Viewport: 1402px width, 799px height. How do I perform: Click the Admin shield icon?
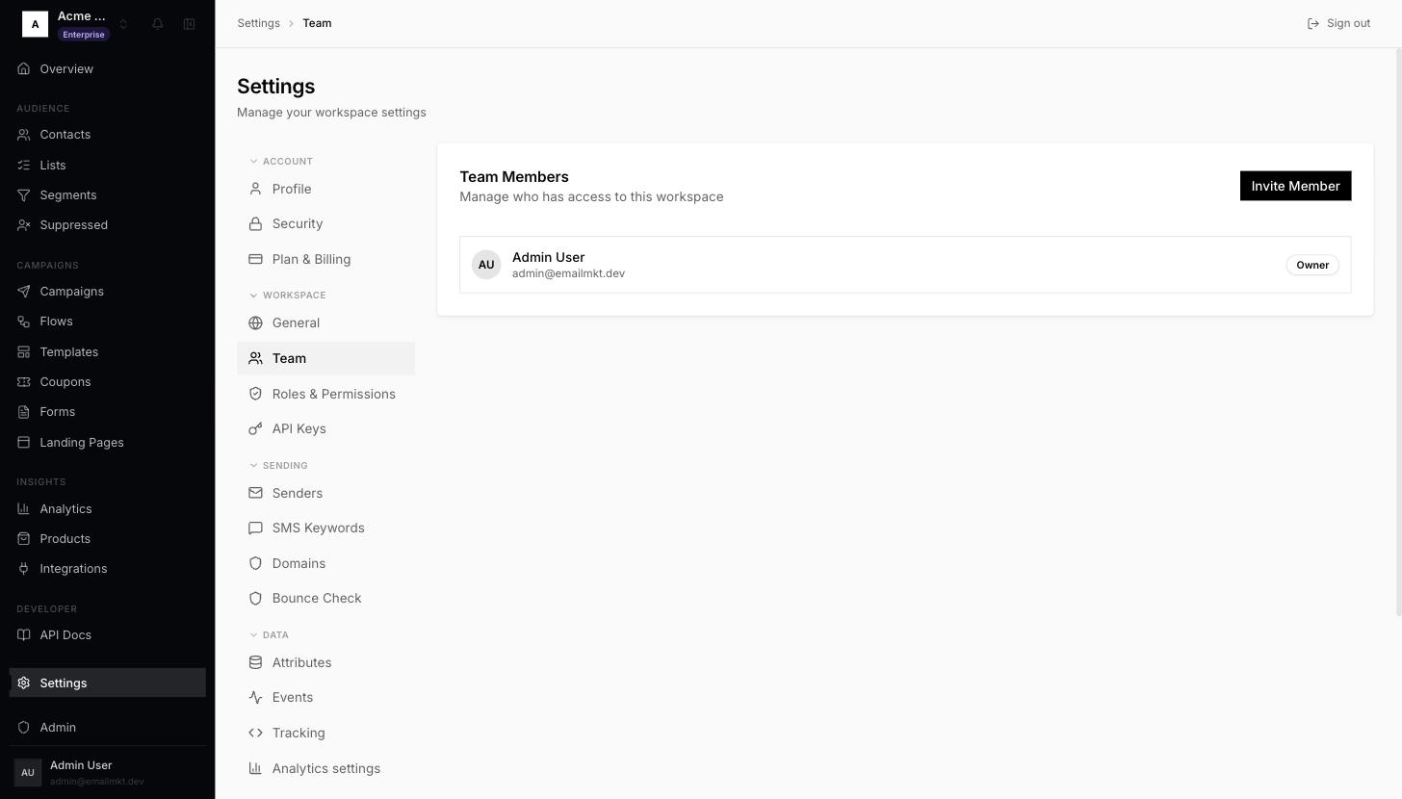coord(24,728)
